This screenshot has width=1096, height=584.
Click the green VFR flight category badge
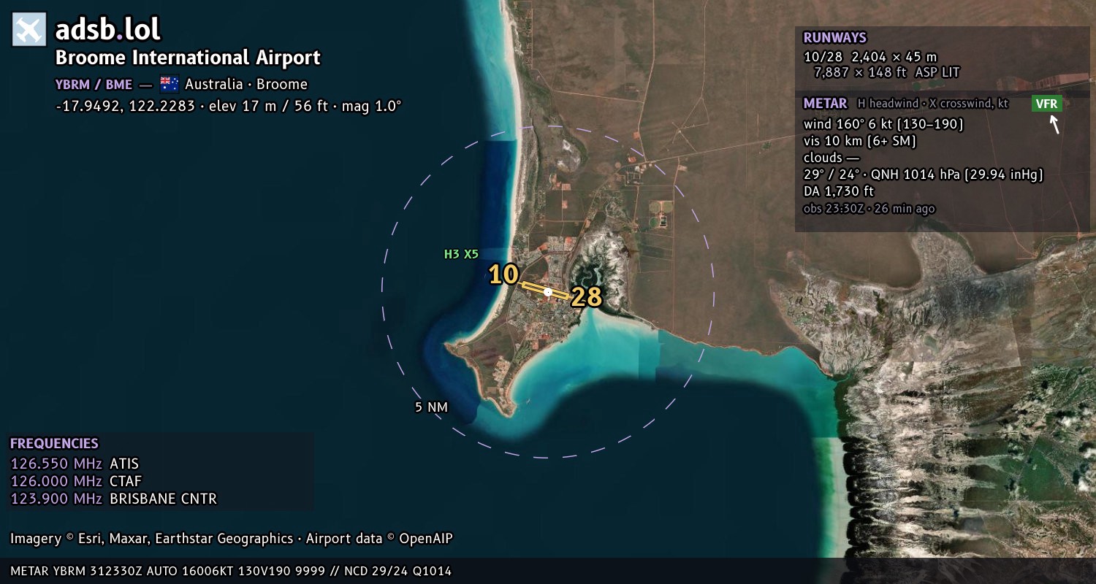(1046, 104)
